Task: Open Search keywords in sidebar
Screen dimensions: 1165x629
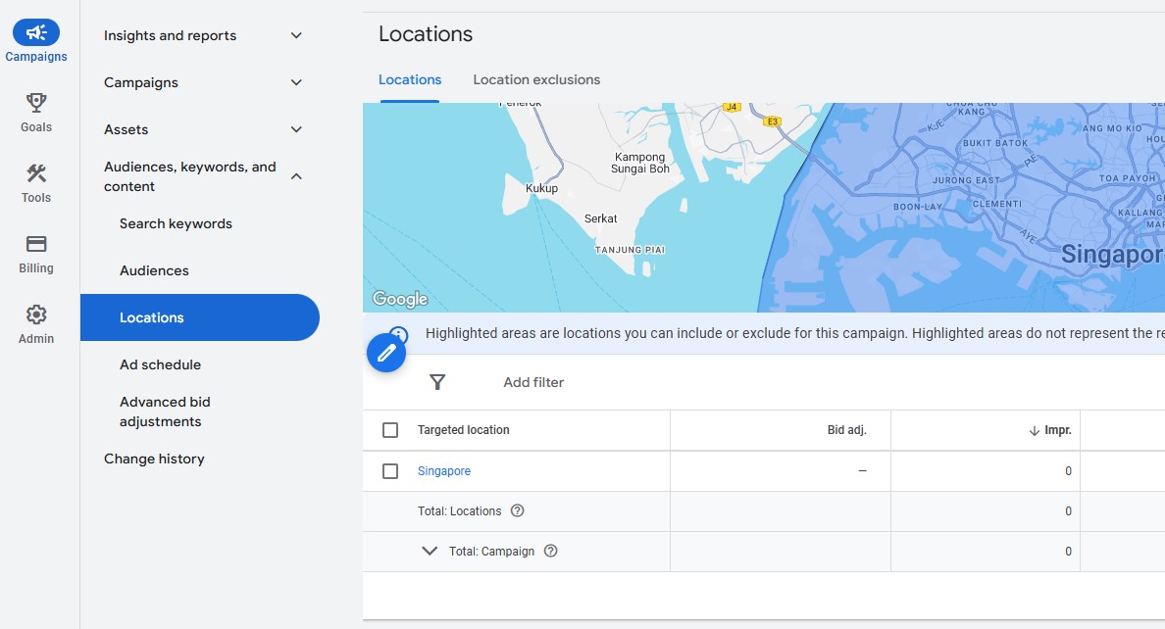Action: (176, 223)
